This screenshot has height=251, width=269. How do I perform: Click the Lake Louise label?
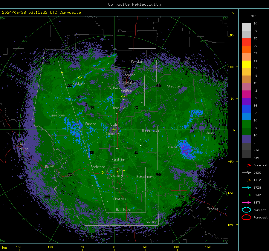pos(23,147)
